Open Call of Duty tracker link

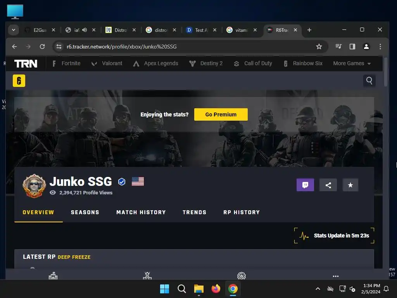click(253, 63)
